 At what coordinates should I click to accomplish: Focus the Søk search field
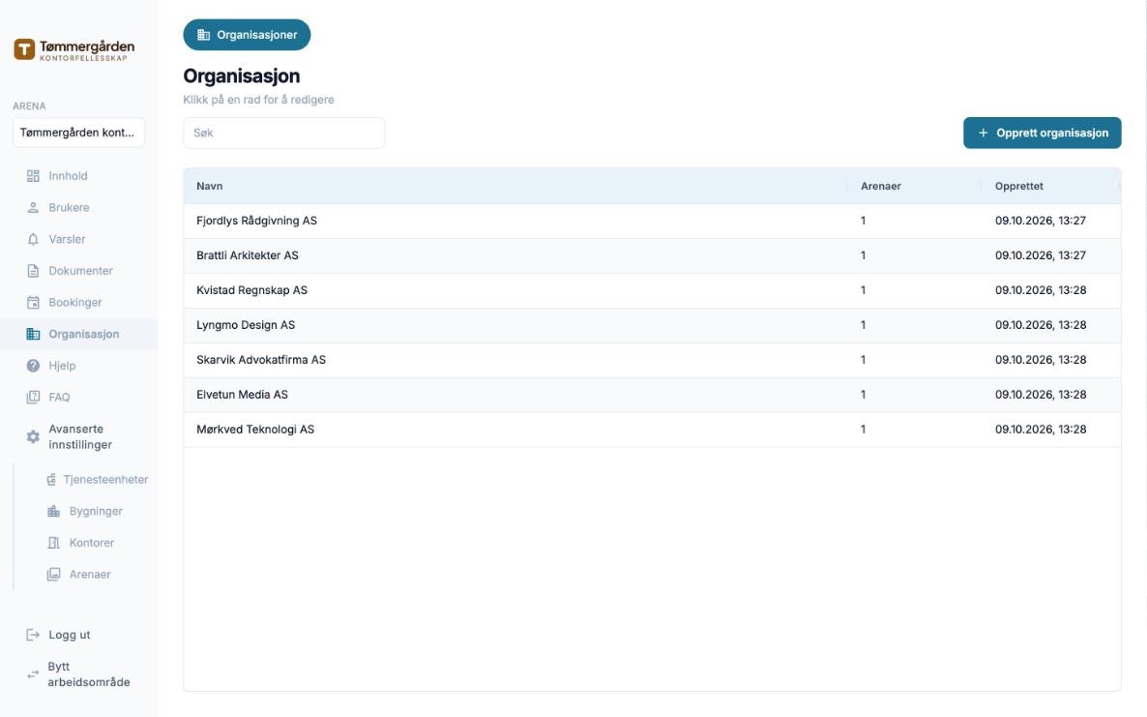(x=283, y=133)
